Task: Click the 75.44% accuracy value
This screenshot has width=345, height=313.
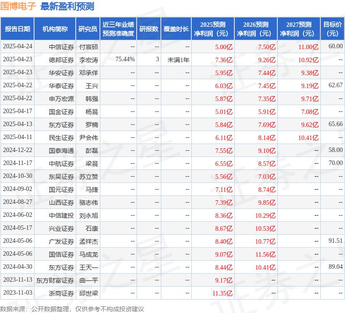Action: (125, 59)
